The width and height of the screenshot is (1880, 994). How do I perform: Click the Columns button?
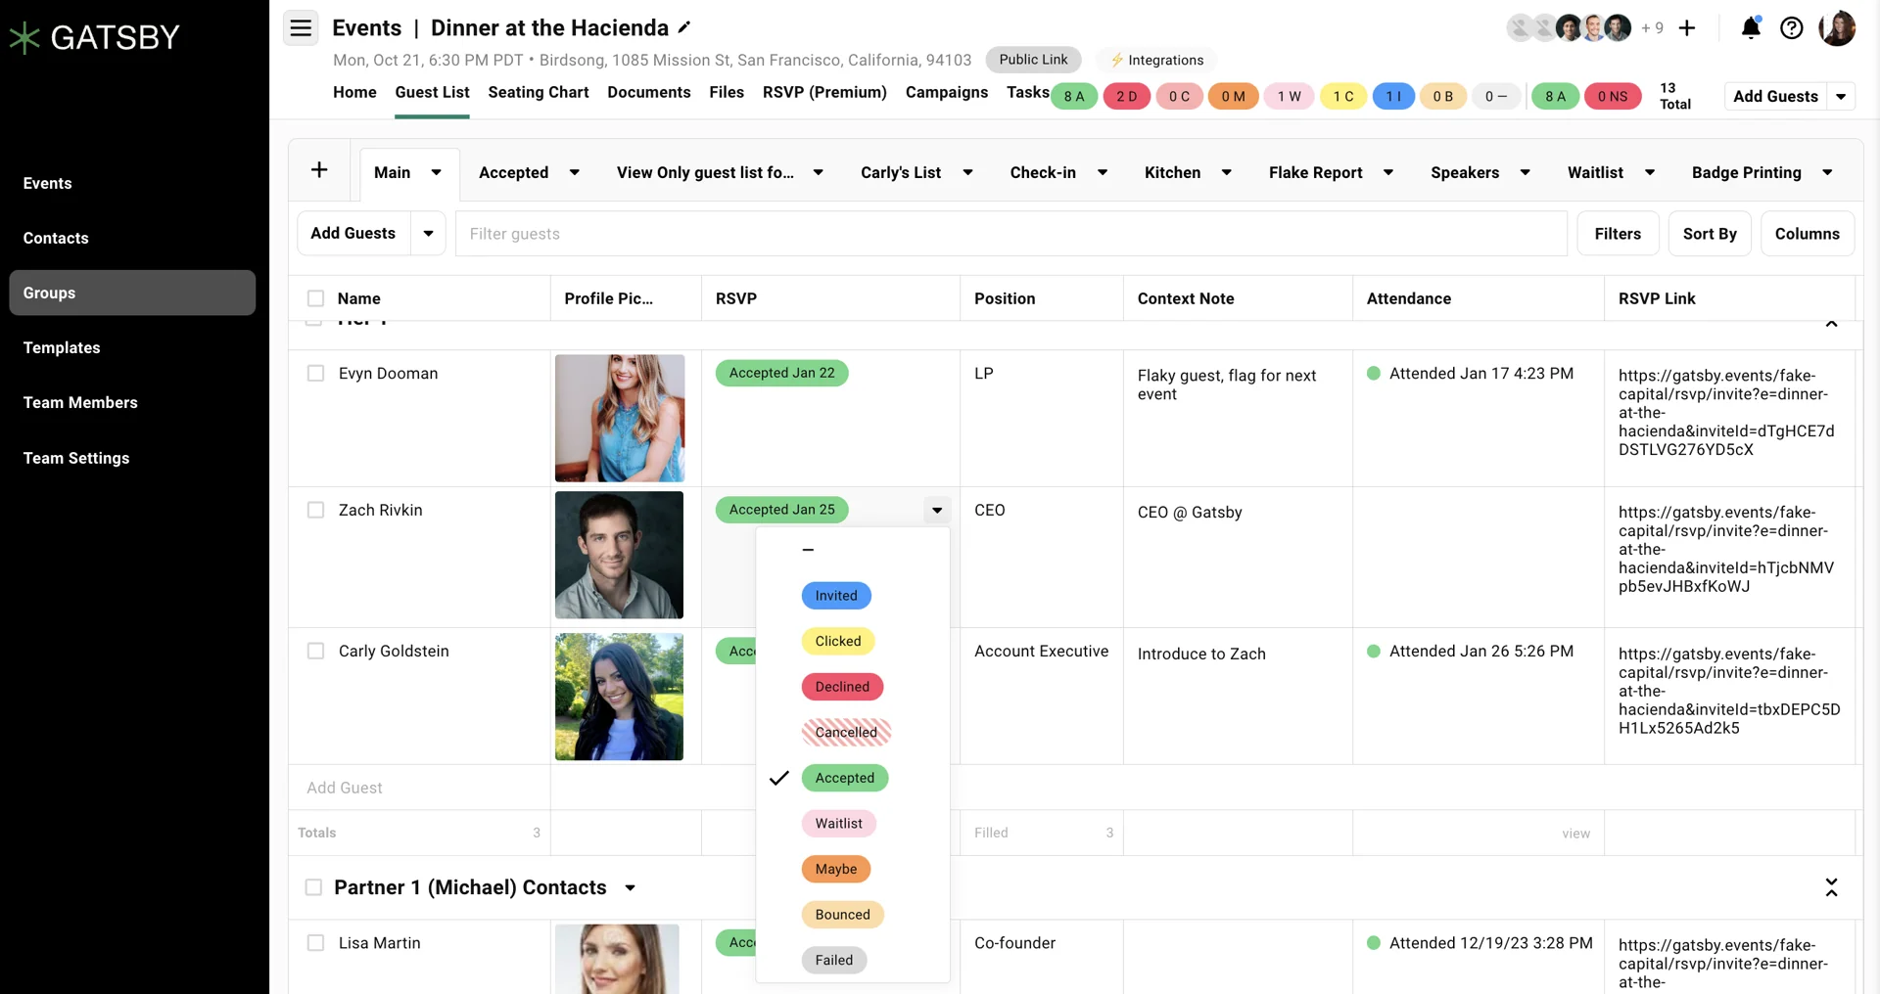point(1808,233)
